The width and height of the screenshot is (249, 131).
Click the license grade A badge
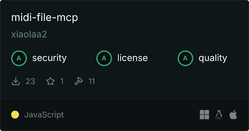pyautogui.click(x=104, y=58)
